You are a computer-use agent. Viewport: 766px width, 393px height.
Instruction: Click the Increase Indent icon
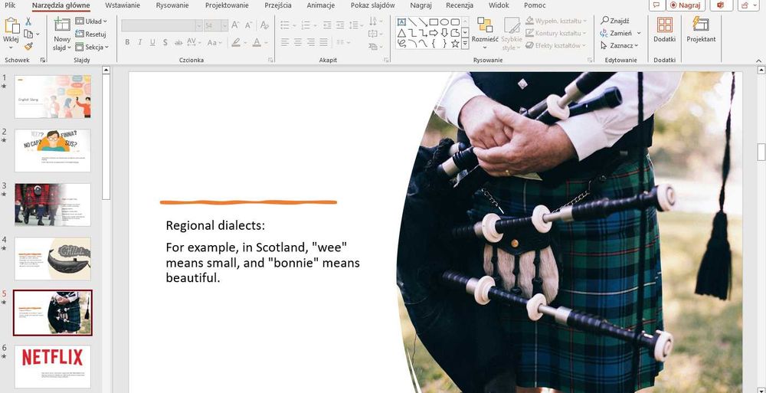click(340, 25)
